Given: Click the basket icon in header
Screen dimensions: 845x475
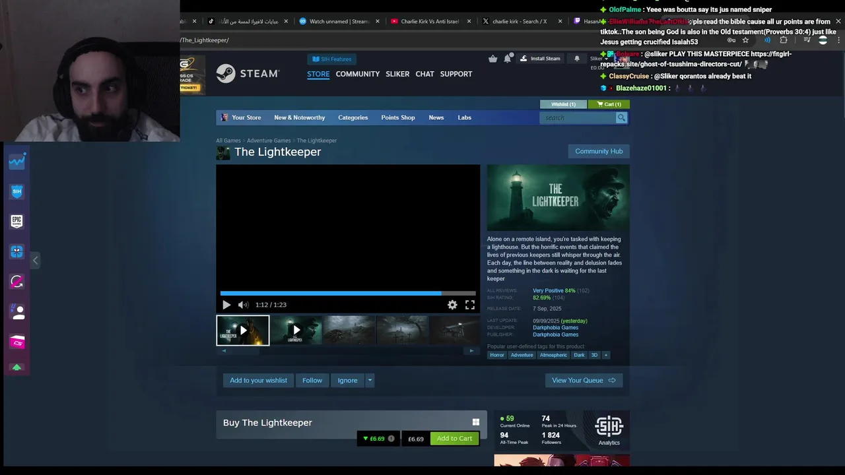Looking at the screenshot, I should pos(492,59).
